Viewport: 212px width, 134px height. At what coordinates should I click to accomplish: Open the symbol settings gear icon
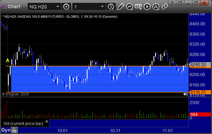click(66, 7)
